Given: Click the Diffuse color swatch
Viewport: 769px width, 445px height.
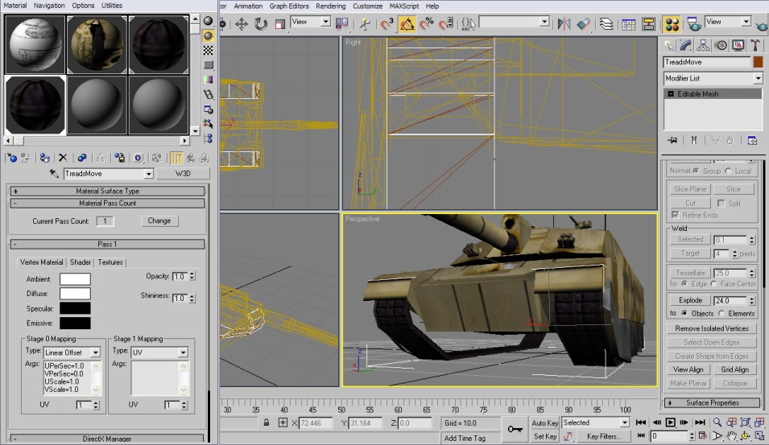Looking at the screenshot, I should (x=75, y=293).
